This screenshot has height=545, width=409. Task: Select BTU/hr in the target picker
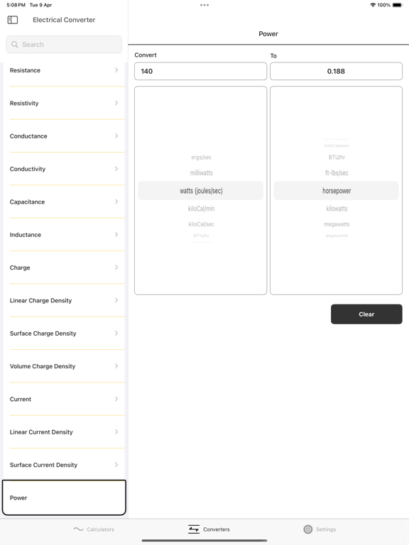[x=337, y=157]
